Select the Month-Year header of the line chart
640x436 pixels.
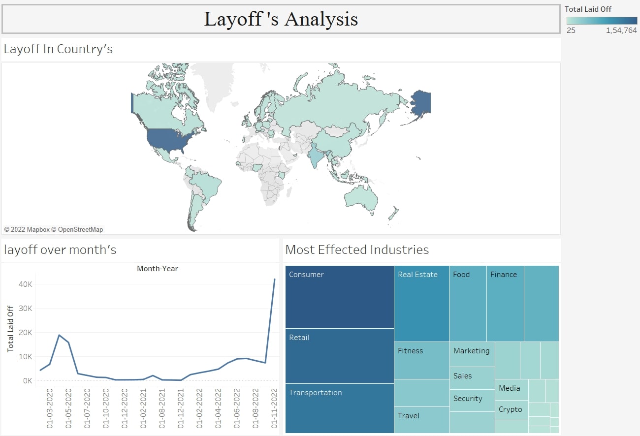tap(158, 269)
